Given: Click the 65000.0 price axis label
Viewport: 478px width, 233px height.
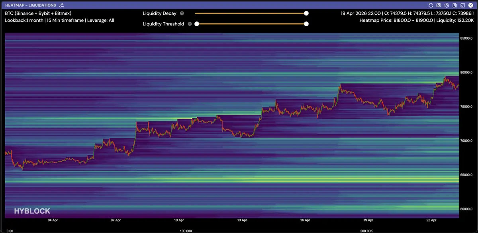Looking at the screenshot, I should [466, 175].
